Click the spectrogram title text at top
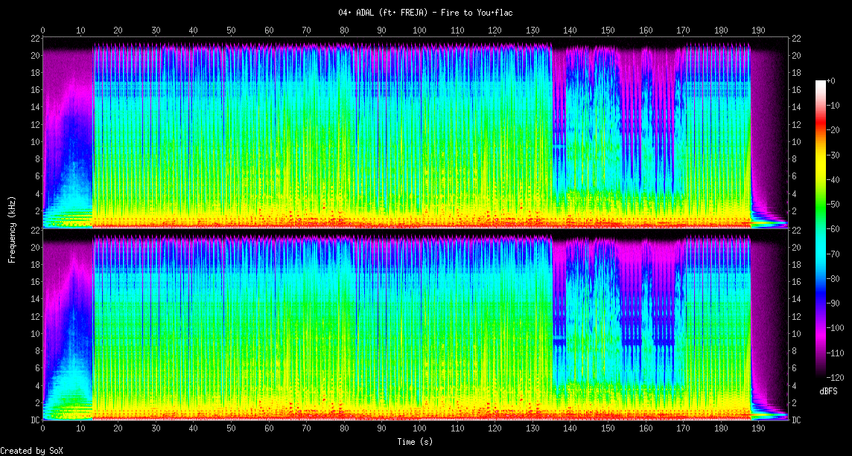This screenshot has height=456, width=852. [x=425, y=12]
